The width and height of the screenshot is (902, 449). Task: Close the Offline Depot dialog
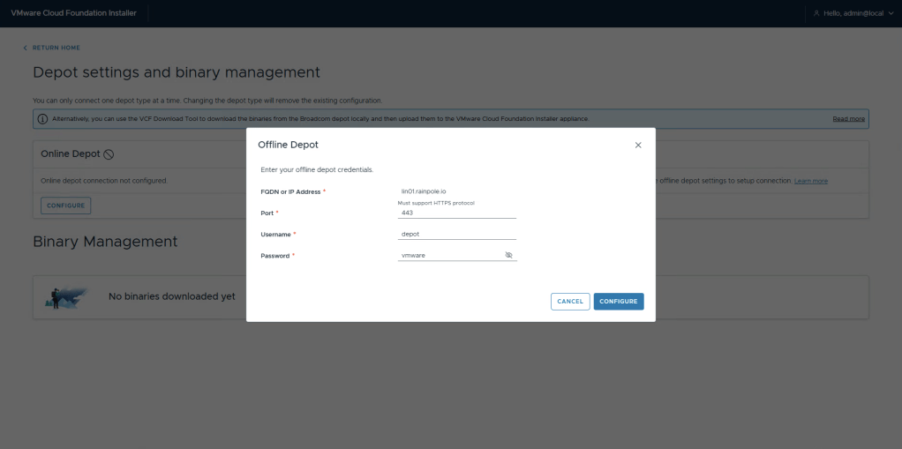[638, 145]
